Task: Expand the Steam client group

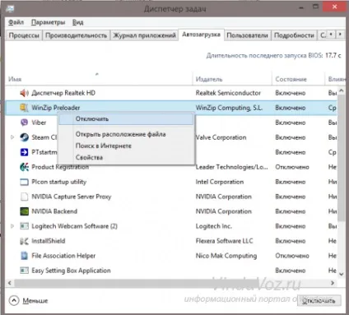Action: tap(12, 137)
